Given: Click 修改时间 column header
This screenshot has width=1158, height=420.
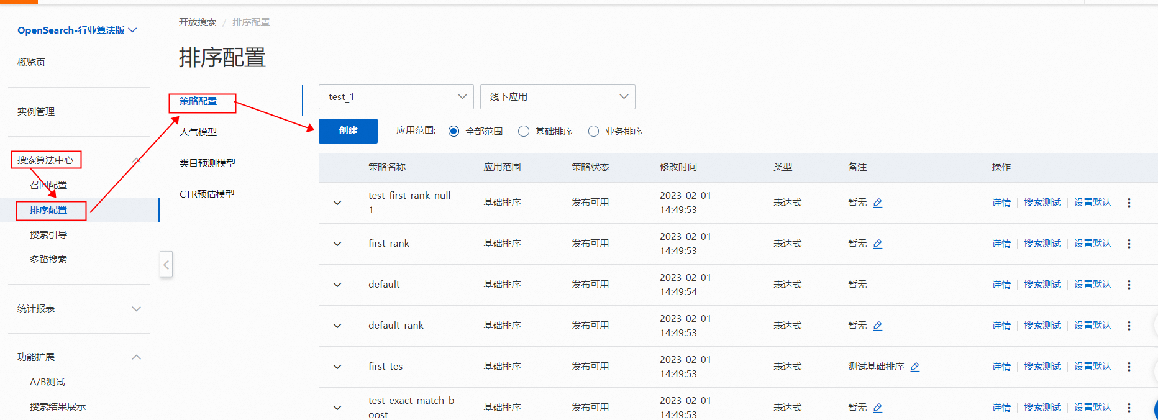Looking at the screenshot, I should pyautogui.click(x=678, y=167).
